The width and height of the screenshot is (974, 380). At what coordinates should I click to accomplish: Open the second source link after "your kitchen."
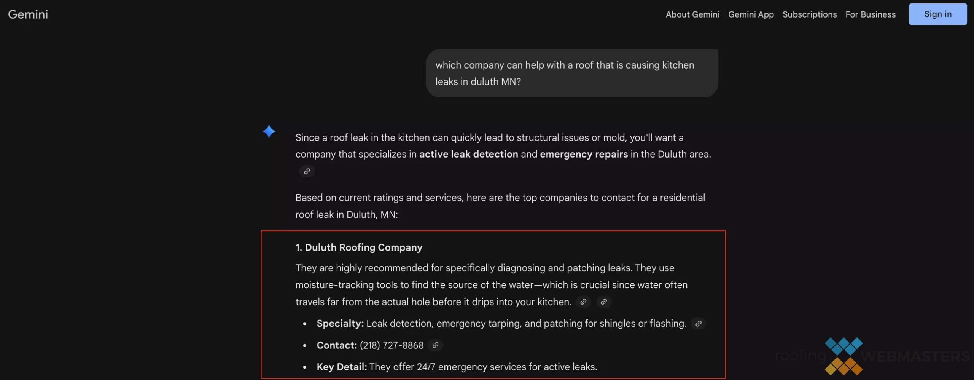click(603, 302)
